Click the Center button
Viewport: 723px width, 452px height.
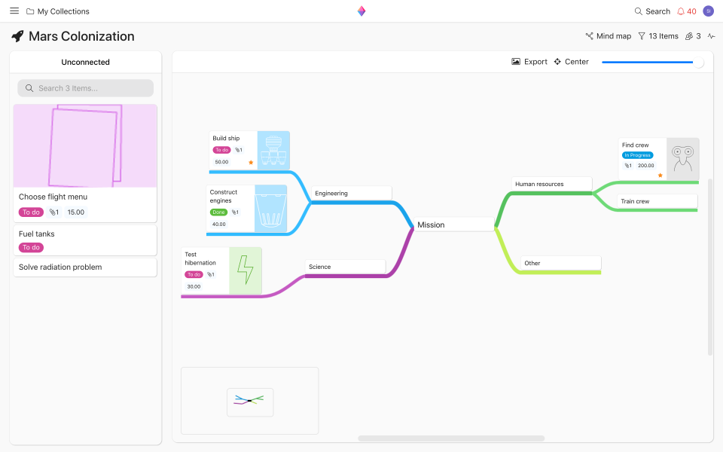(x=570, y=62)
